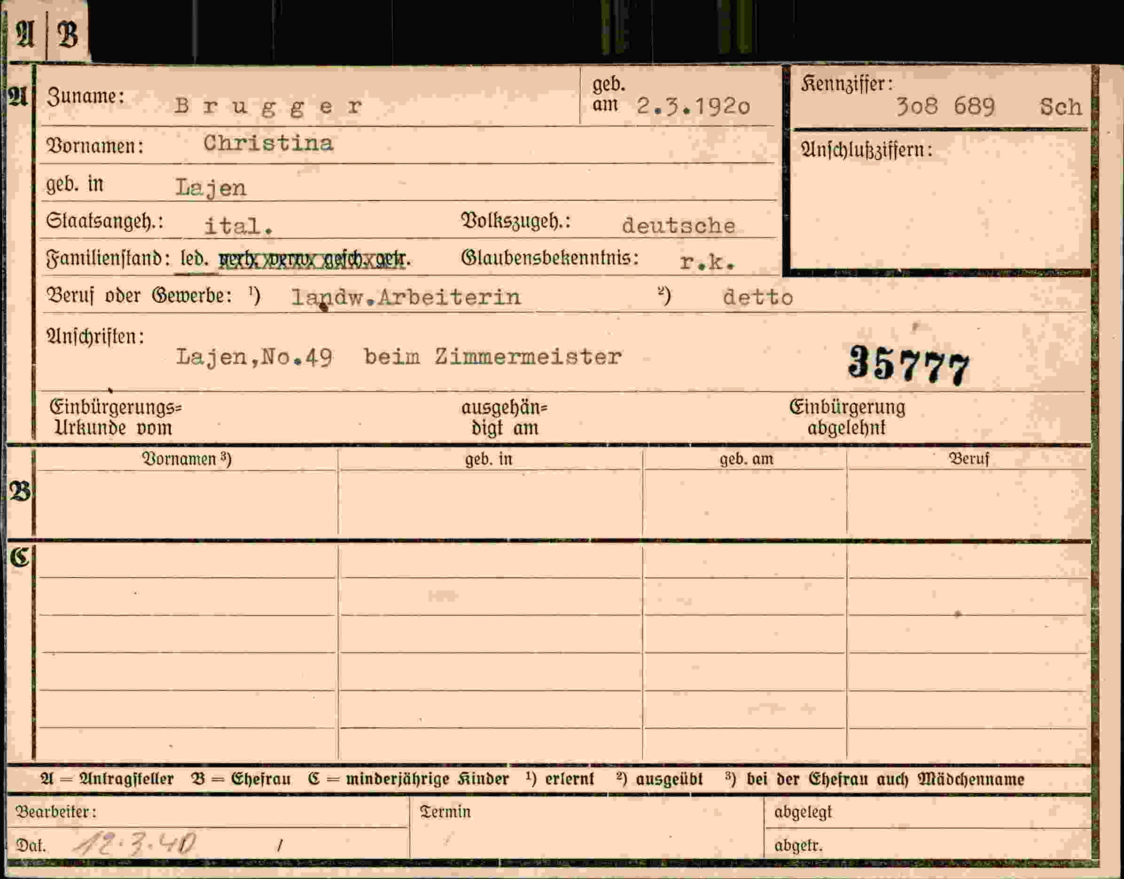
Task: Select the 'Einbürgerungs-Urkunde vom' label
Action: [115, 417]
